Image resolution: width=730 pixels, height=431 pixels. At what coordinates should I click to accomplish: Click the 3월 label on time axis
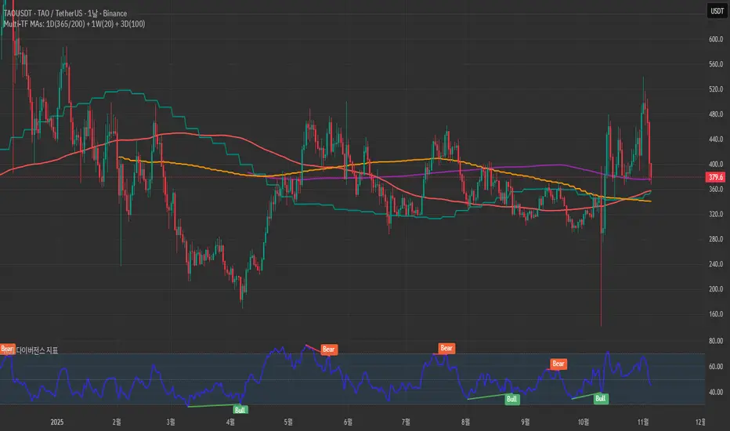[171, 422]
